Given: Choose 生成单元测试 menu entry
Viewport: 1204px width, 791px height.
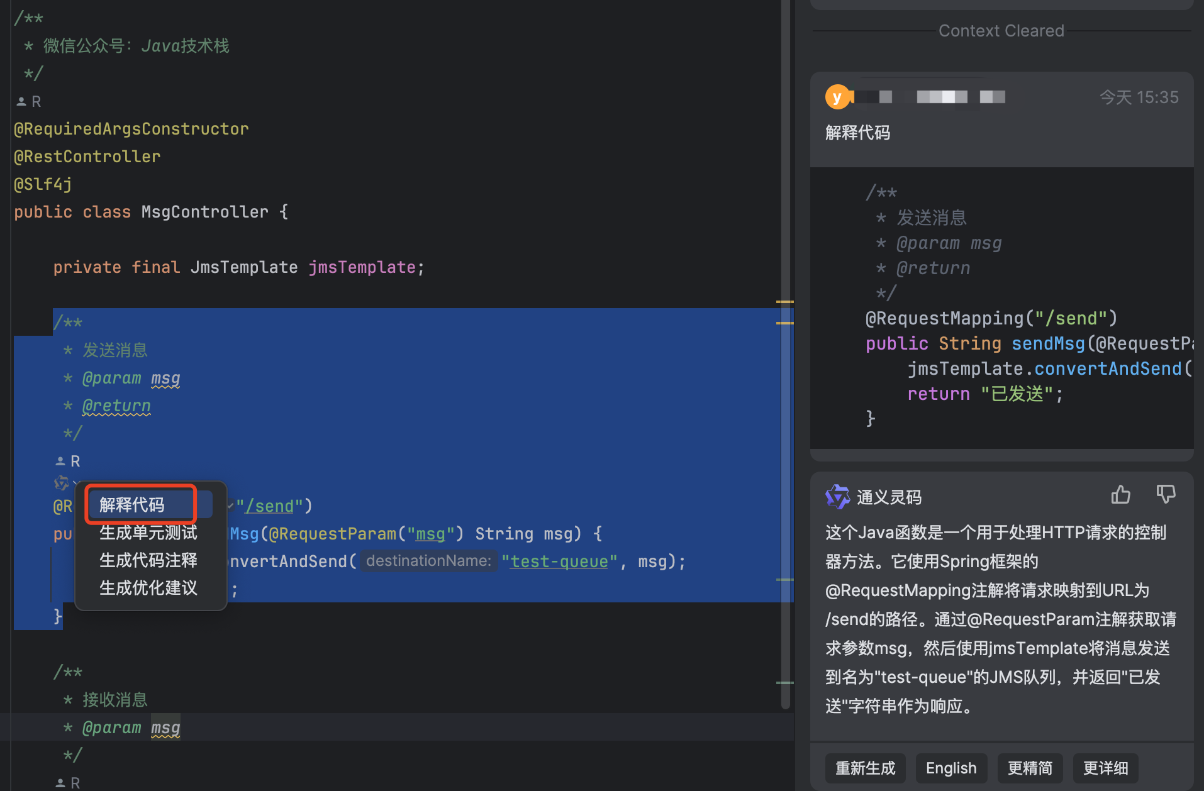Looking at the screenshot, I should pos(148,533).
